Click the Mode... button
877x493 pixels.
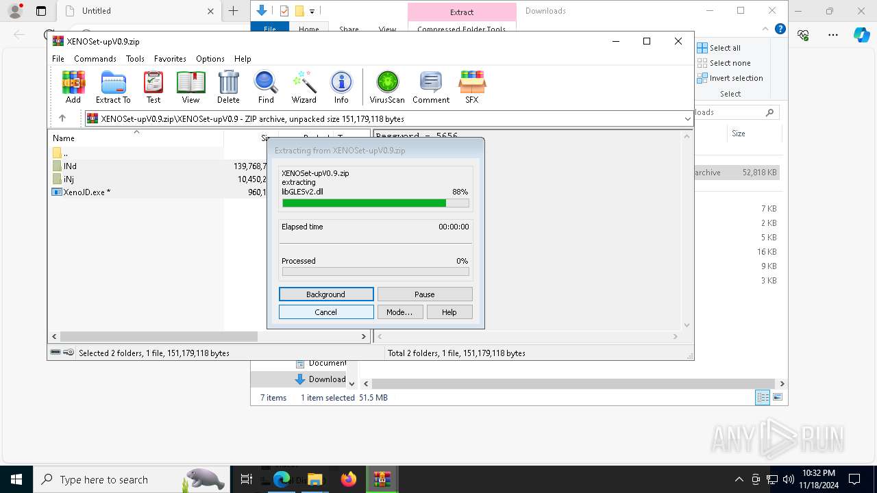coord(399,312)
